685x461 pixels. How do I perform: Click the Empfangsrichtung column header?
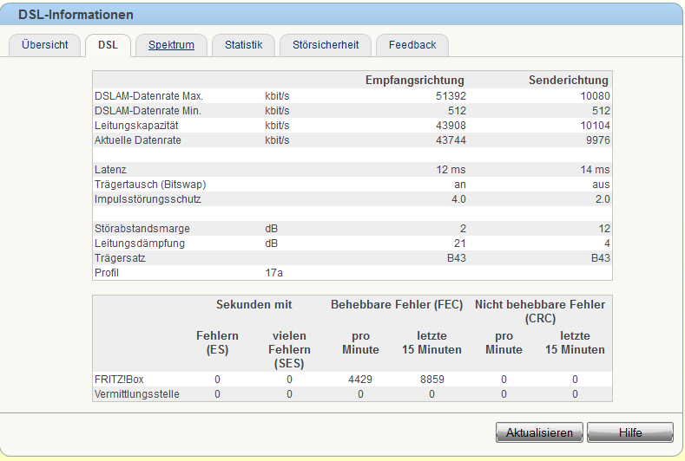[415, 81]
